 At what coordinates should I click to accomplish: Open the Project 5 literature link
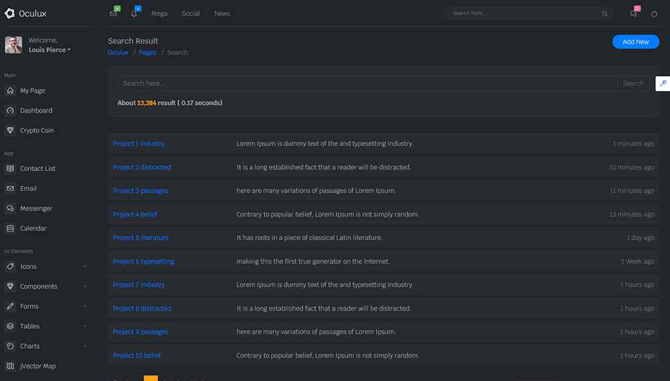[x=141, y=237]
